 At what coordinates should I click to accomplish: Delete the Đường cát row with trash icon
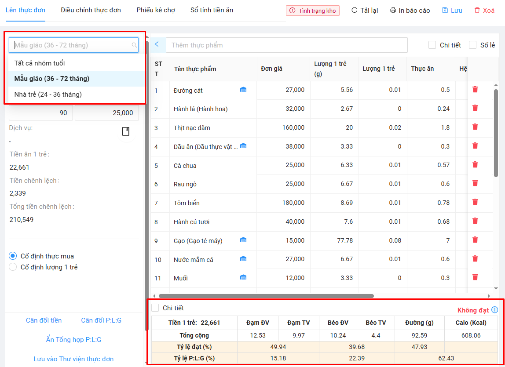coord(475,89)
